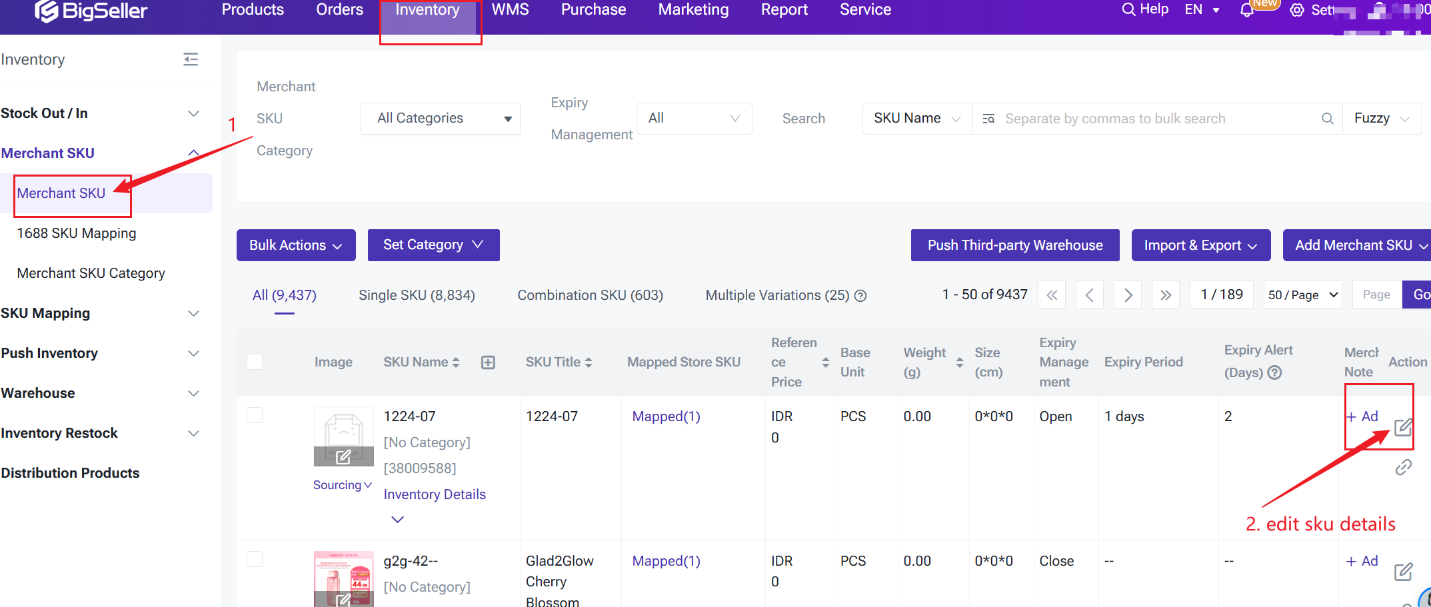This screenshot has width=1431, height=607.
Task: Select the checkbox for g2g-42 row
Action: tap(255, 559)
